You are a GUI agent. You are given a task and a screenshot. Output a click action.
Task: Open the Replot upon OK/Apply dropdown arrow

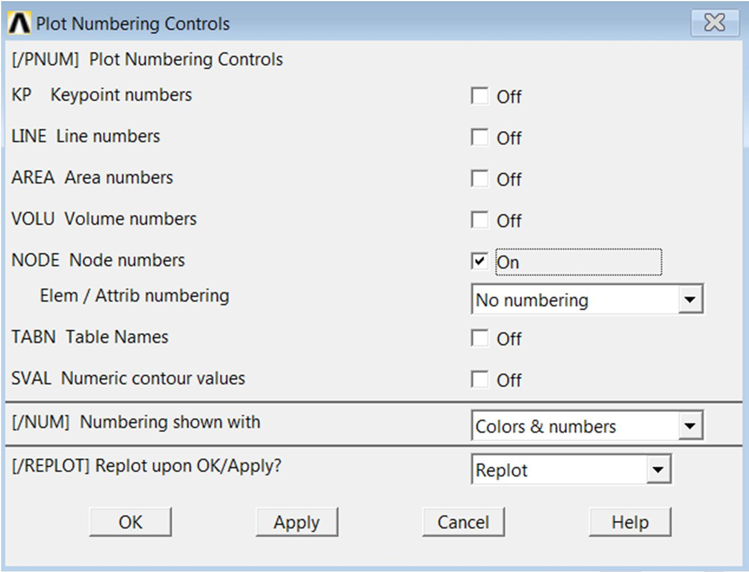point(658,469)
